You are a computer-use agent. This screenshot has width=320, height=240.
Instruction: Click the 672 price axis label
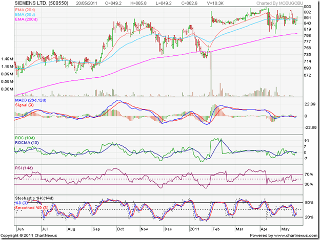coord(307,75)
